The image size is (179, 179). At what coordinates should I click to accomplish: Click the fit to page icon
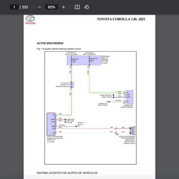(x=77, y=7)
